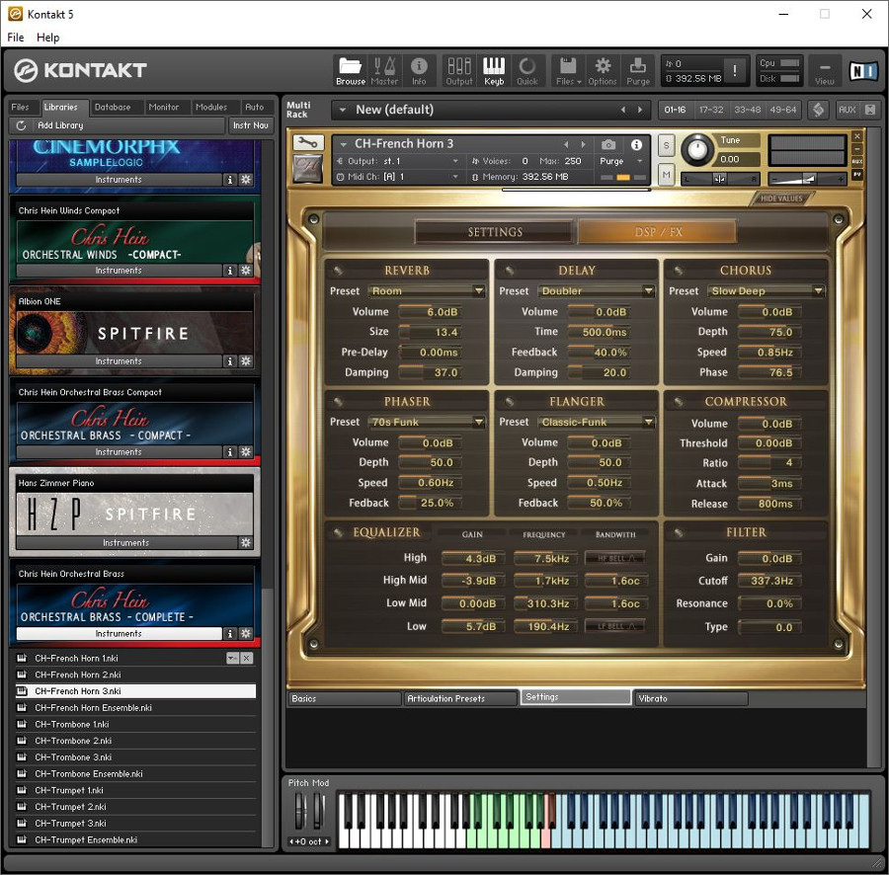Open settings gear for Albion ONE library

pos(246,361)
